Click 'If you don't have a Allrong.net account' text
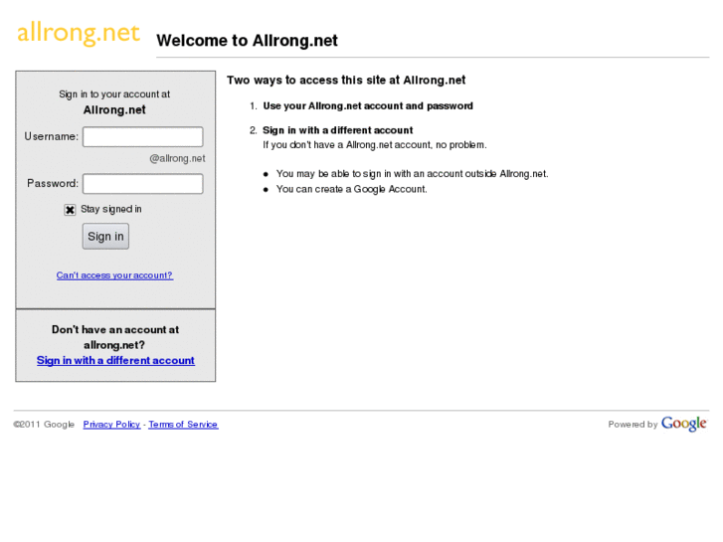Viewport: 723px width, 542px height. pos(374,145)
